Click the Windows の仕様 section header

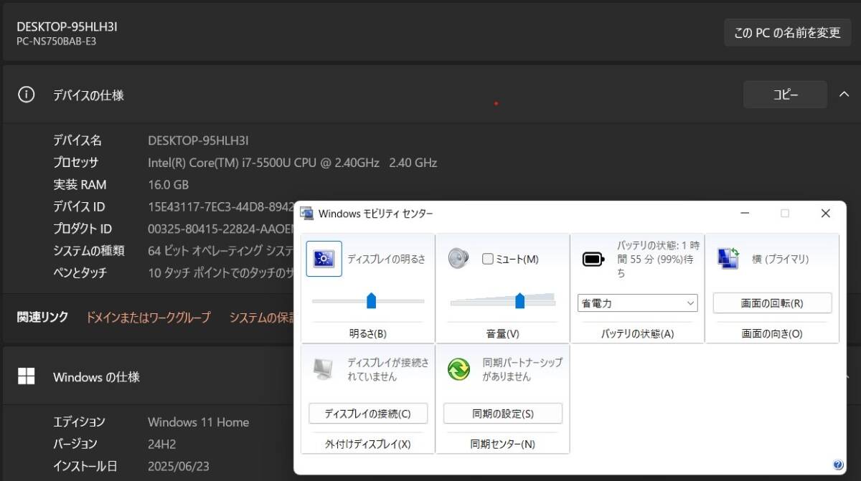[96, 376]
